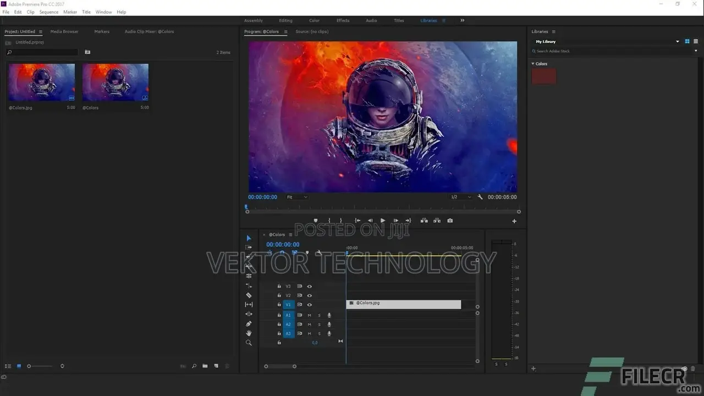Open the 1/2 playback resolution dropdown
This screenshot has width=704, height=396.
pos(461,197)
